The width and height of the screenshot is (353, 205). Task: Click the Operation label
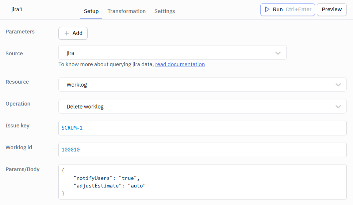[18, 104]
